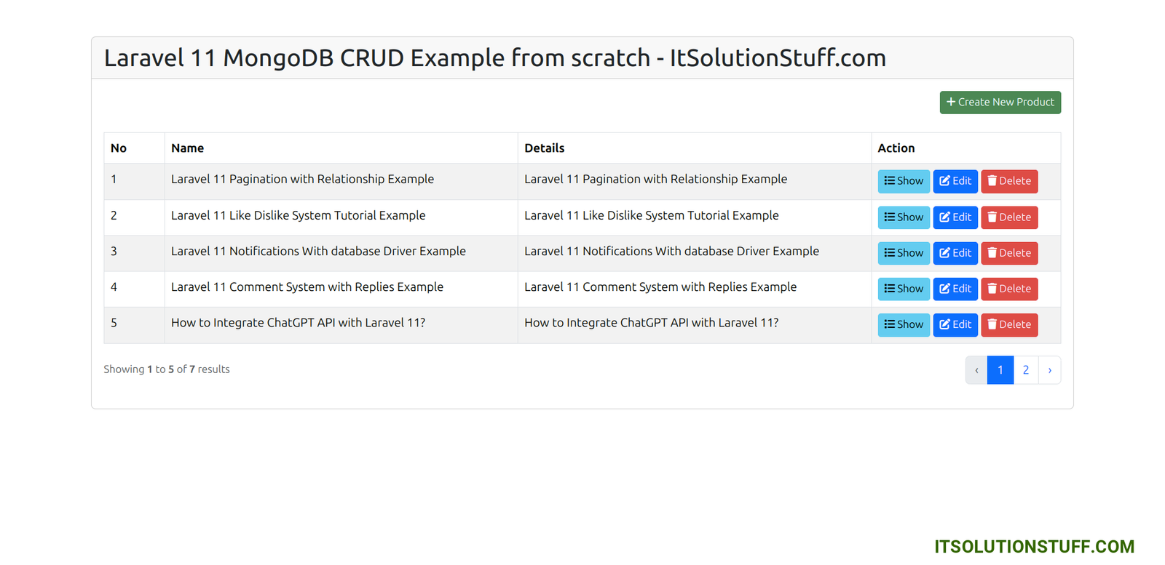
Task: Delete the Comment System with Replies row
Action: pyautogui.click(x=1009, y=289)
